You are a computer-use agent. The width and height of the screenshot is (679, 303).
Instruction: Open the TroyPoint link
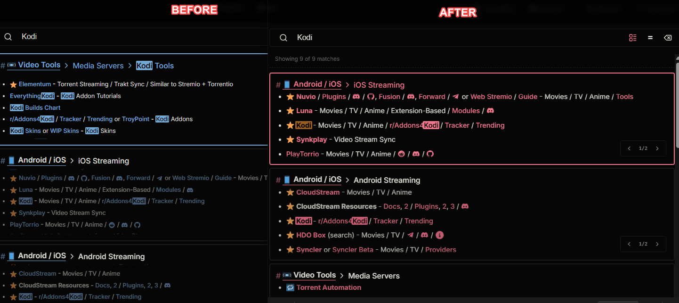click(136, 119)
